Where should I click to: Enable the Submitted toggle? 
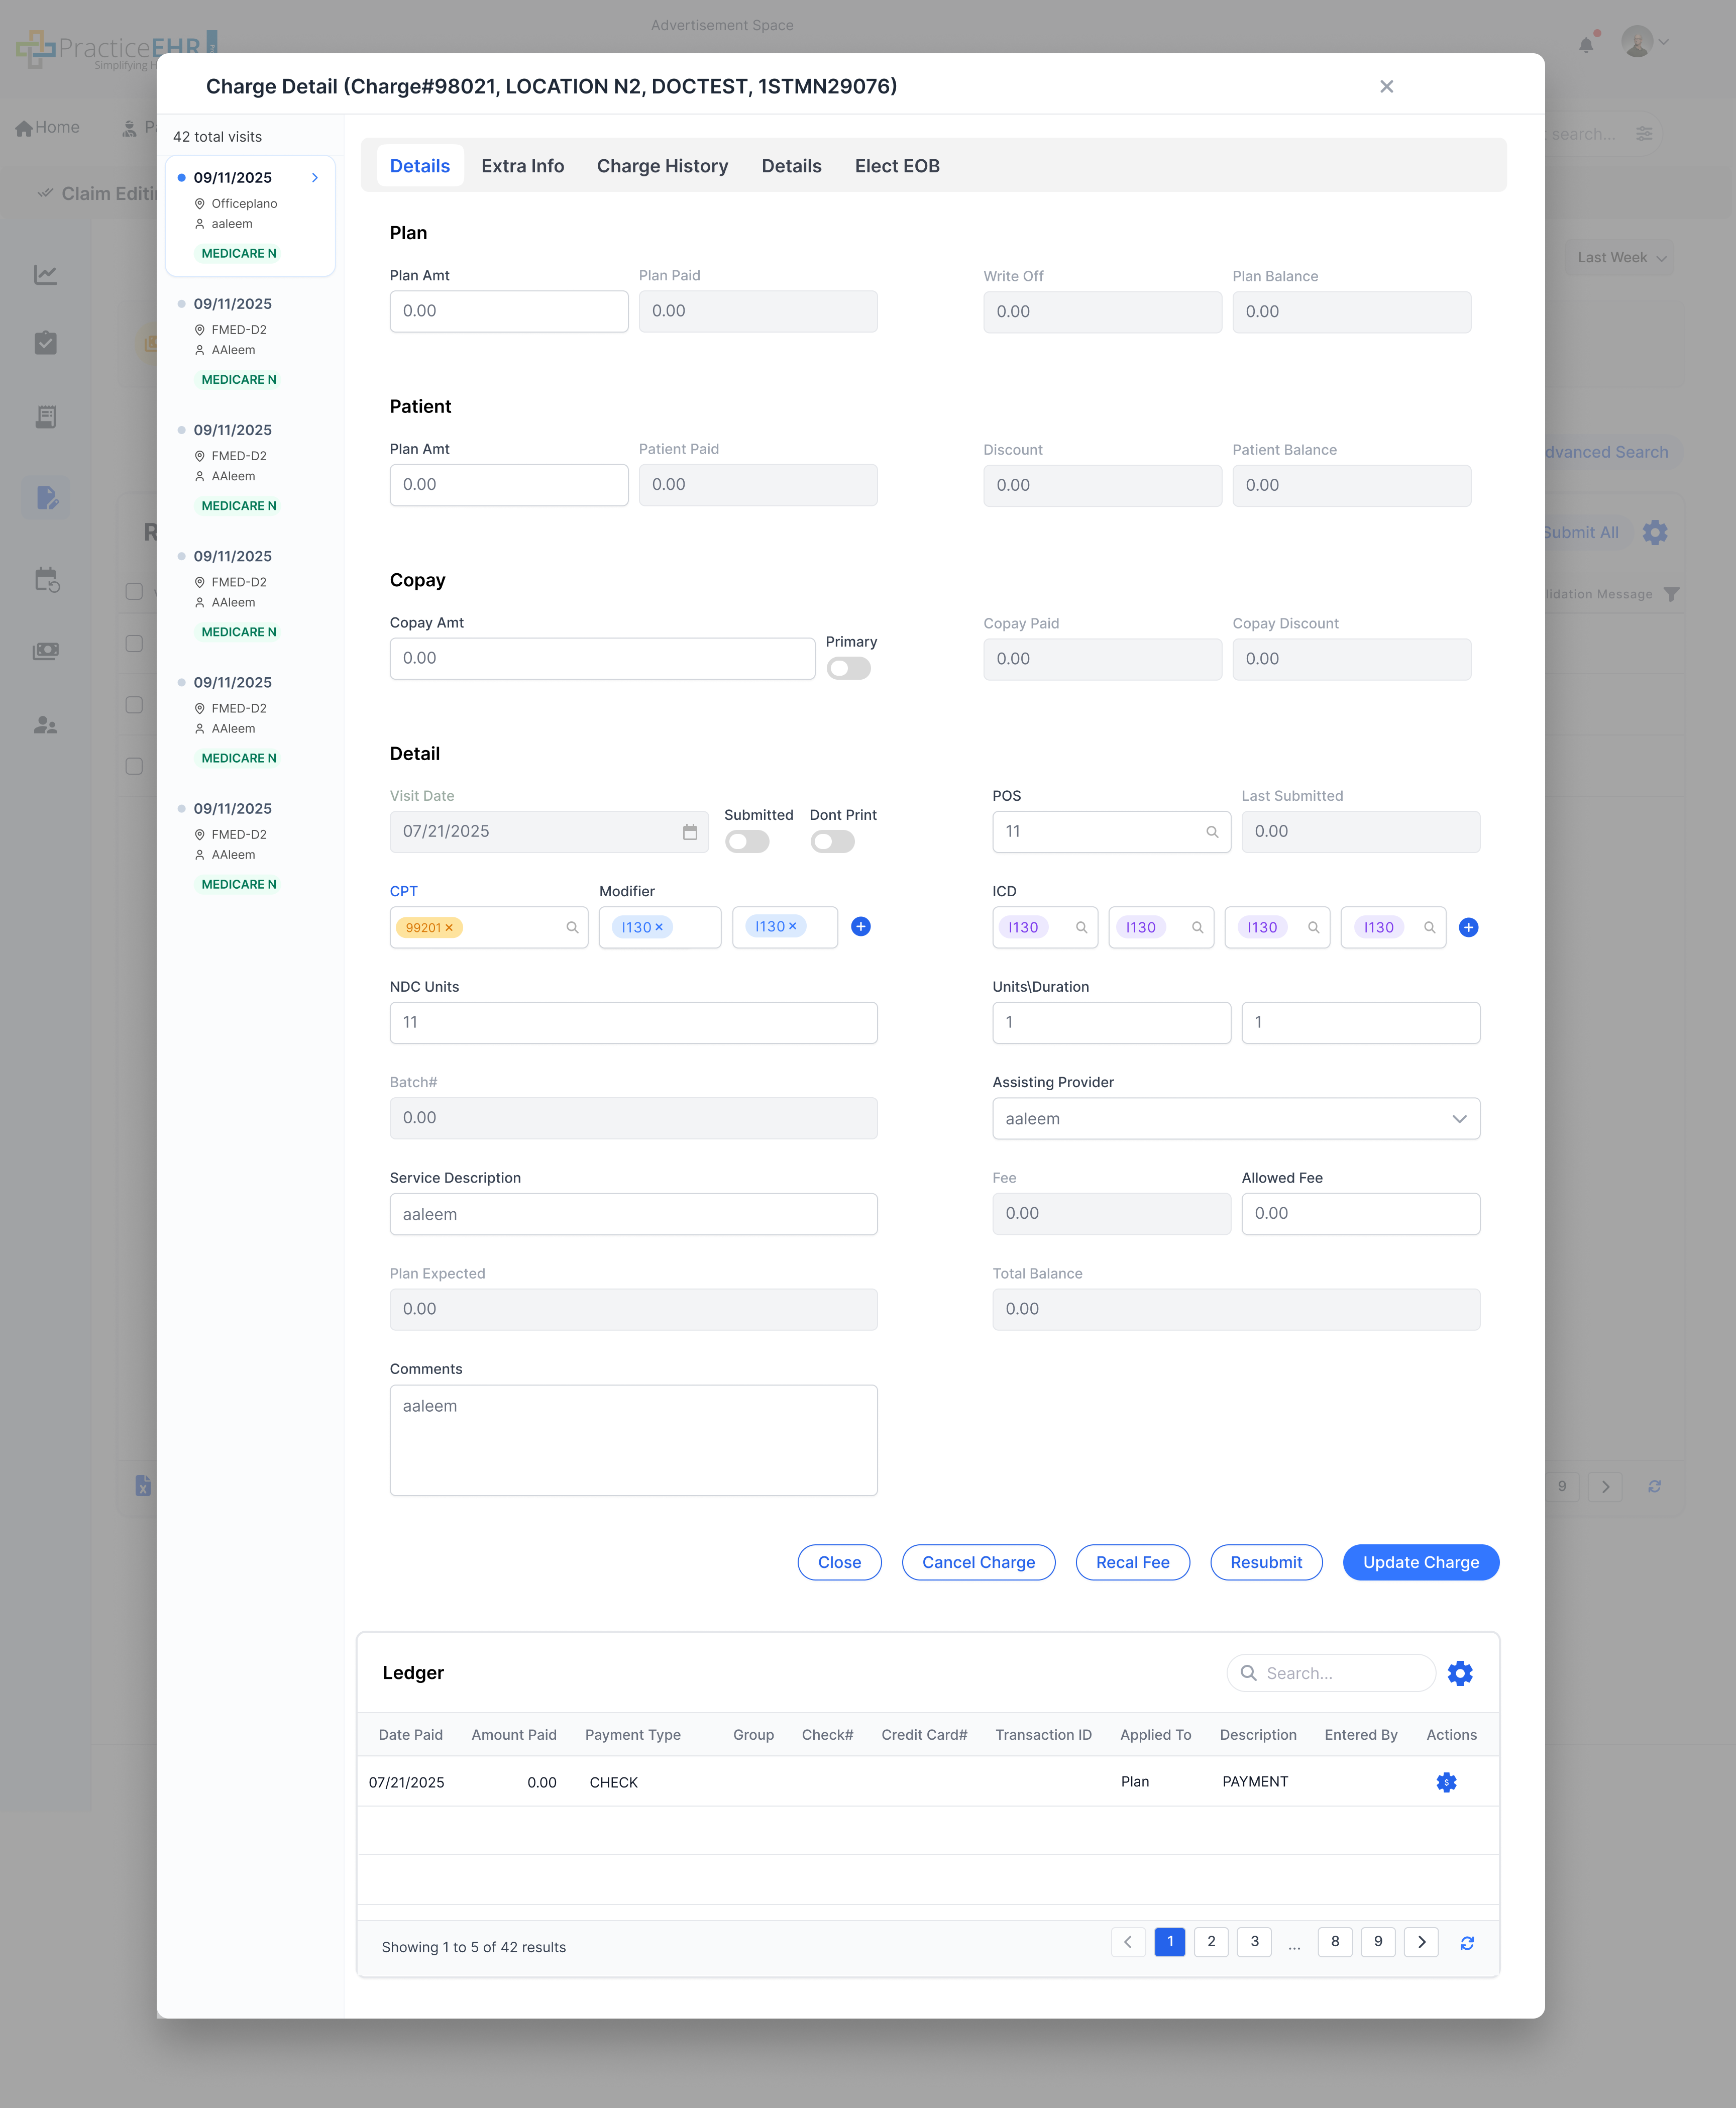point(747,842)
